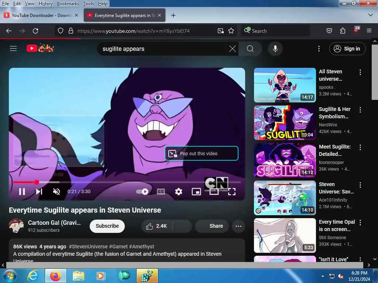Open the Tools menu
Viewport: 378px width, 283px height.
point(89,4)
